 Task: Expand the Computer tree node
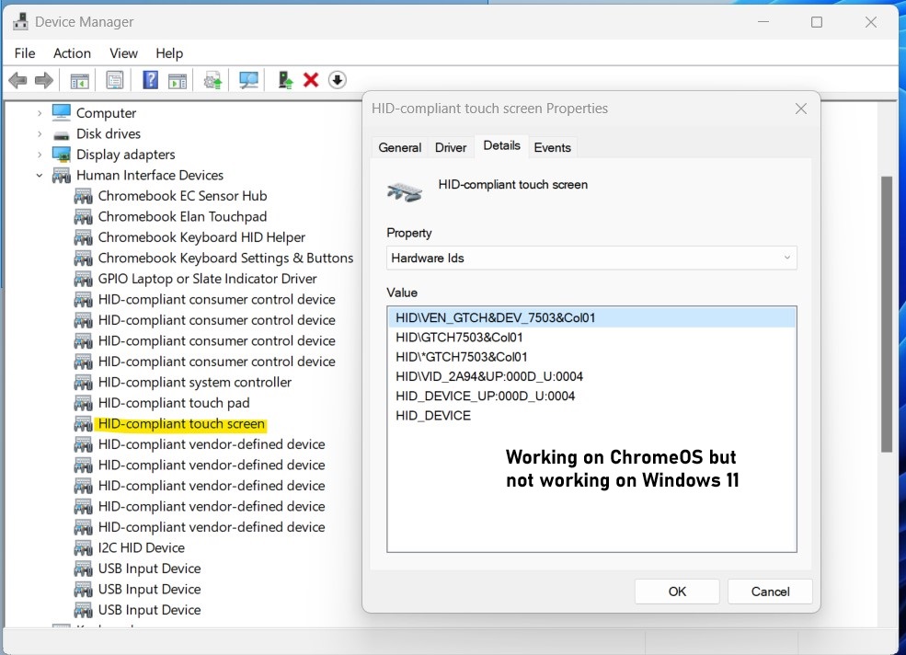[40, 113]
